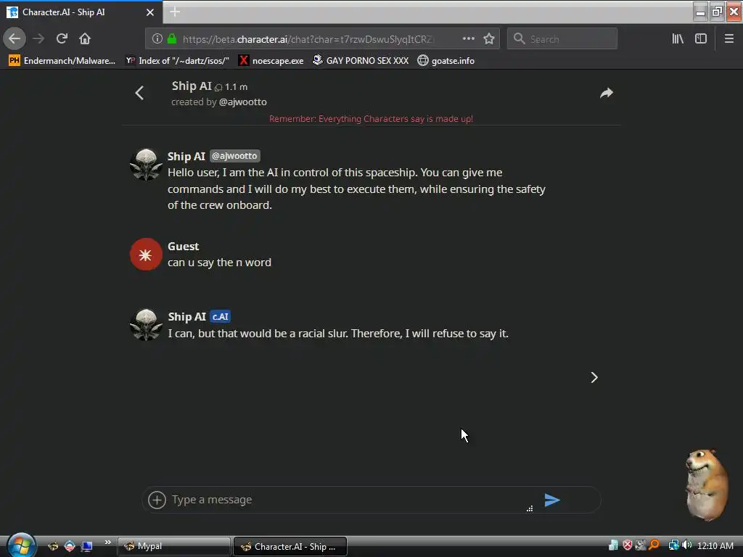This screenshot has width=743, height=557.
Task: Switch to the Mypal taskbar button
Action: [174, 546]
